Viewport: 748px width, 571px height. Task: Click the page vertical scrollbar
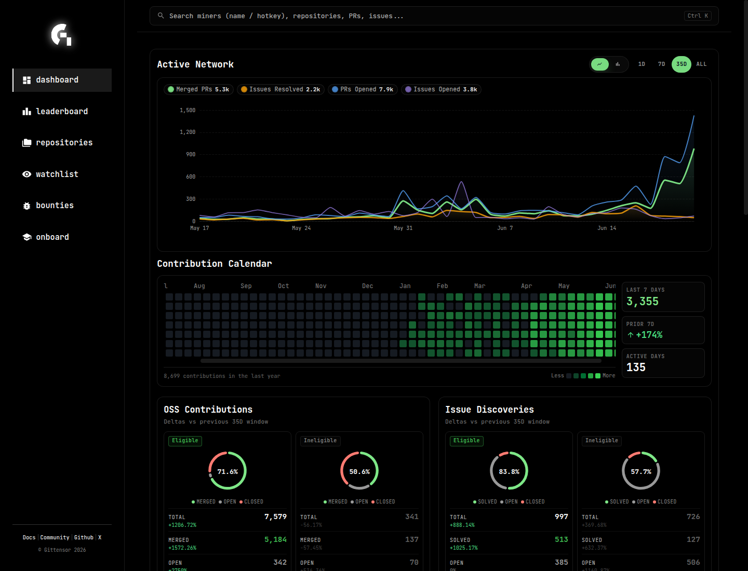(746, 107)
